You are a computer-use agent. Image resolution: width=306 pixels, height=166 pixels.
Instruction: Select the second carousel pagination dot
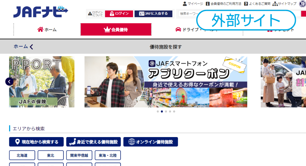pyautogui.click(x=162, y=112)
